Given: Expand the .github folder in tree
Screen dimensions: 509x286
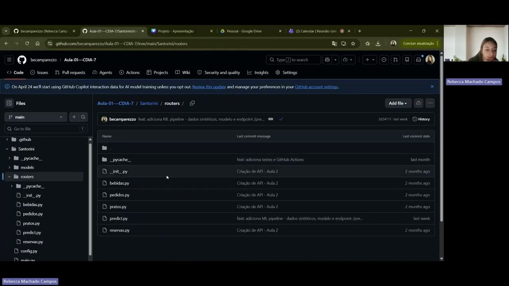Looking at the screenshot, I should [7, 139].
